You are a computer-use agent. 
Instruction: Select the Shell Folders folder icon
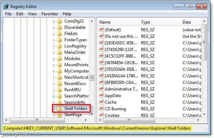coord(60,109)
